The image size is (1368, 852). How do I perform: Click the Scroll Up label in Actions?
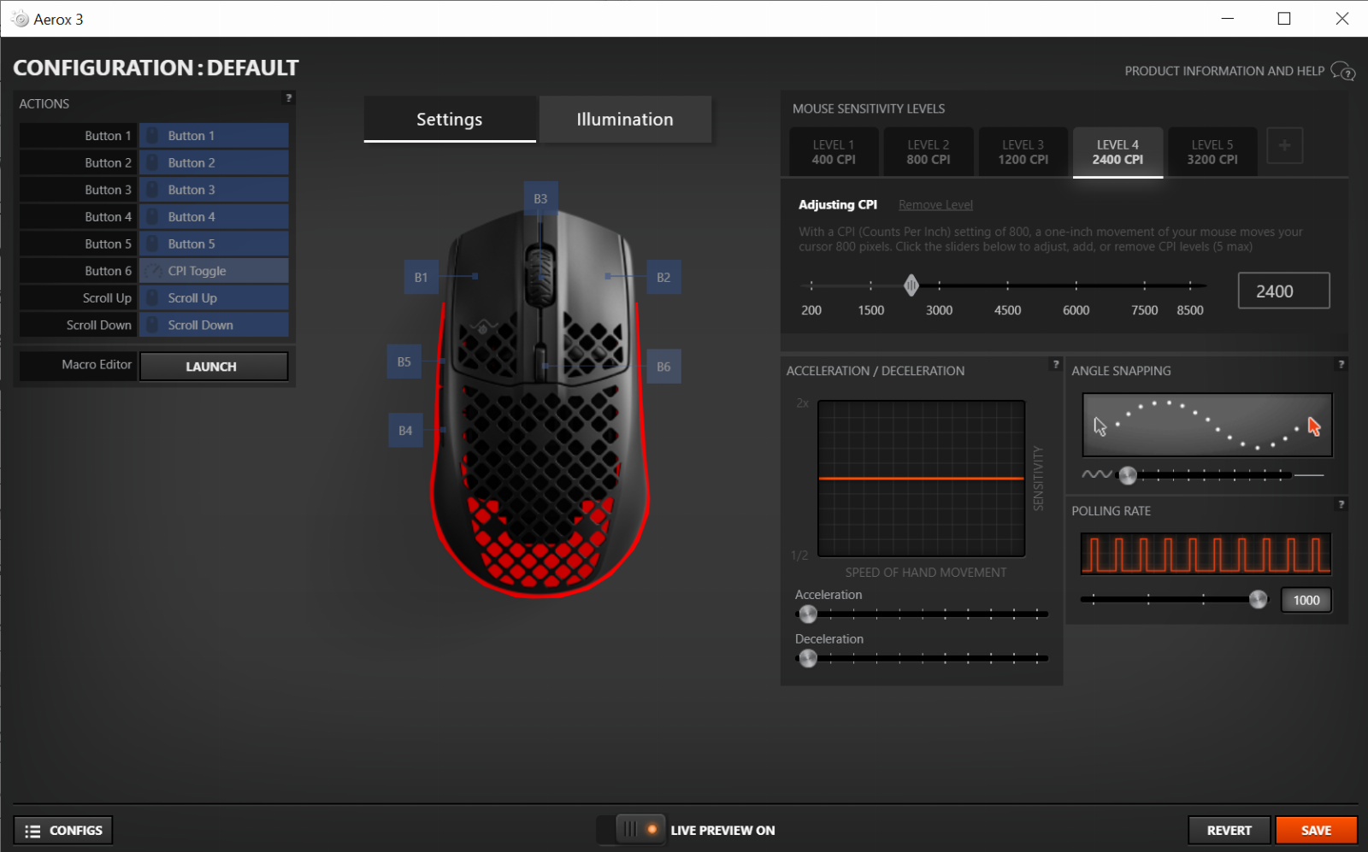pyautogui.click(x=107, y=298)
